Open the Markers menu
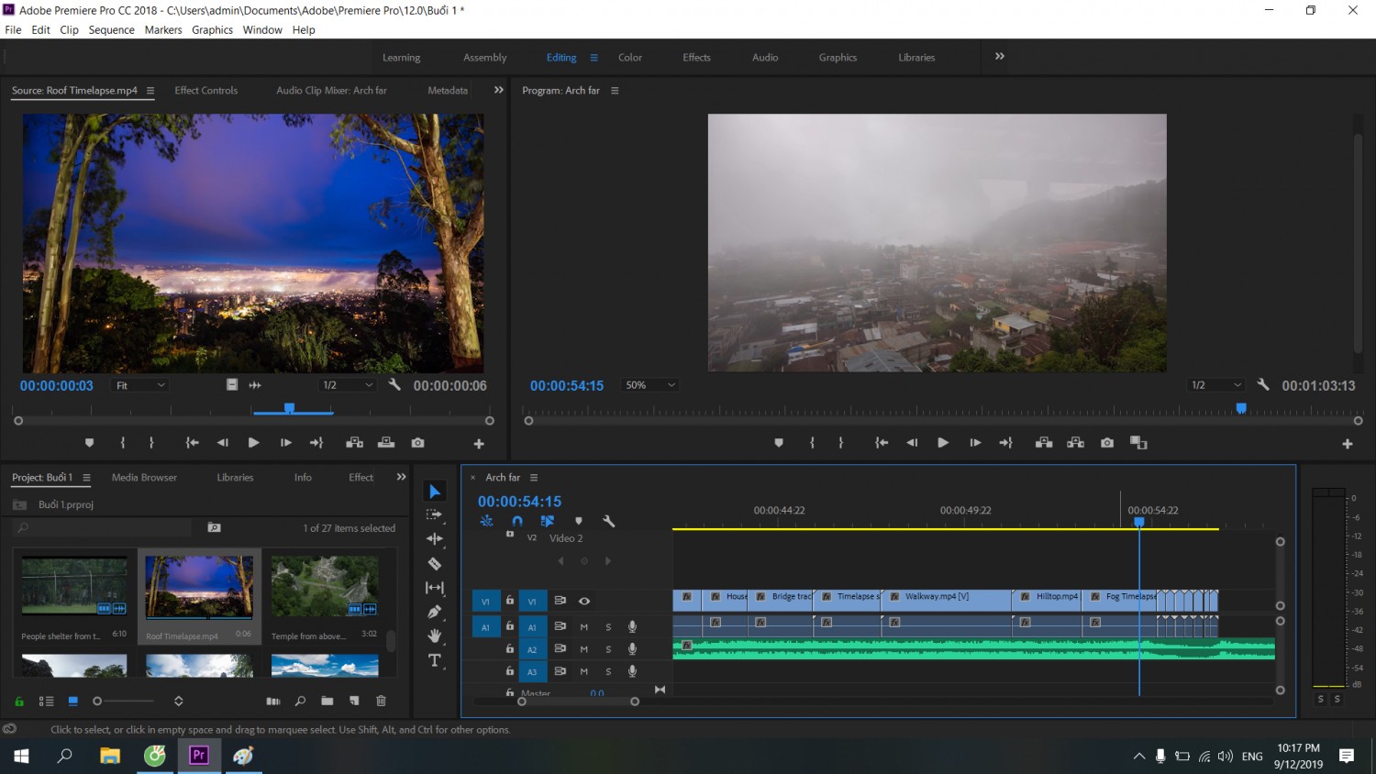 163,30
